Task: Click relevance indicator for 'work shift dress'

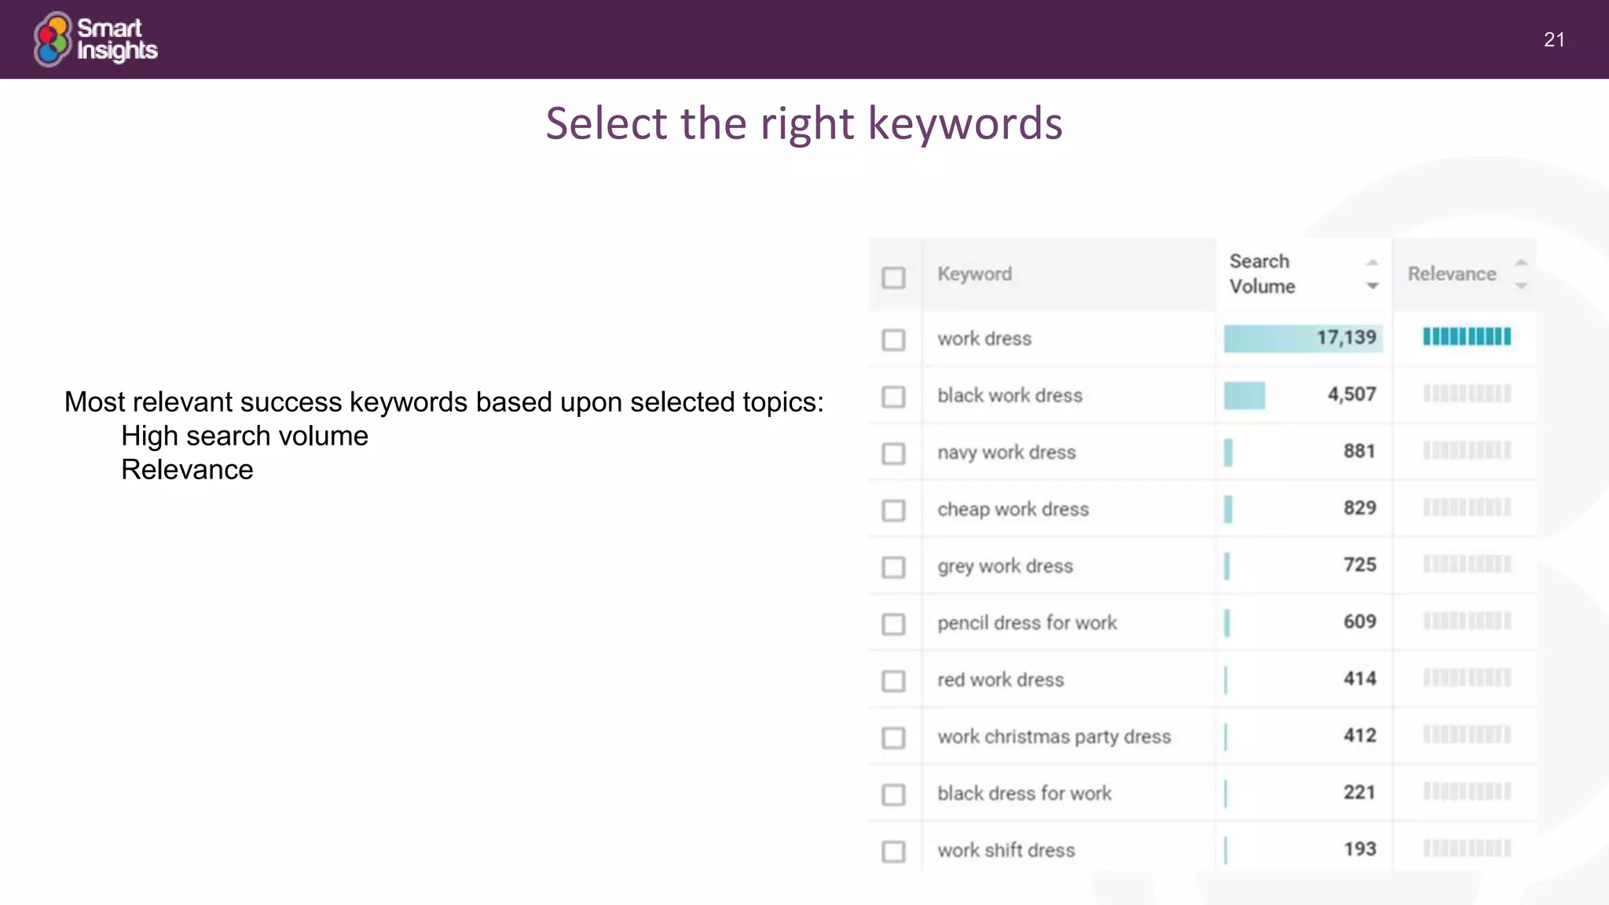Action: tap(1467, 848)
